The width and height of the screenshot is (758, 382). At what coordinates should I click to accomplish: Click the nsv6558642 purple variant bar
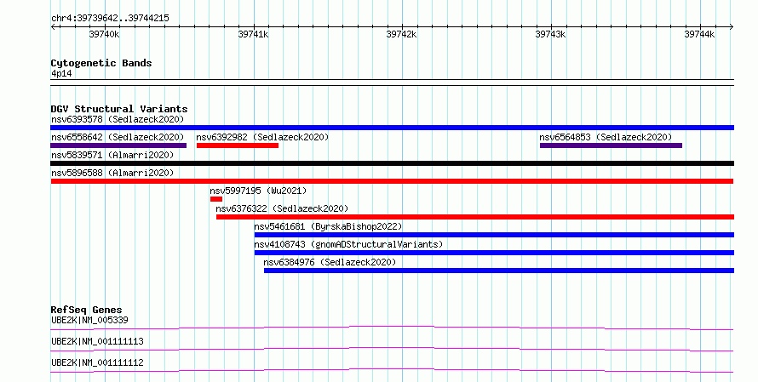coord(118,145)
